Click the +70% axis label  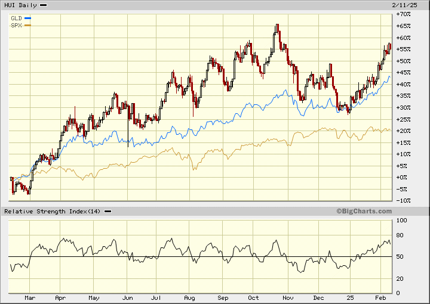click(x=403, y=14)
